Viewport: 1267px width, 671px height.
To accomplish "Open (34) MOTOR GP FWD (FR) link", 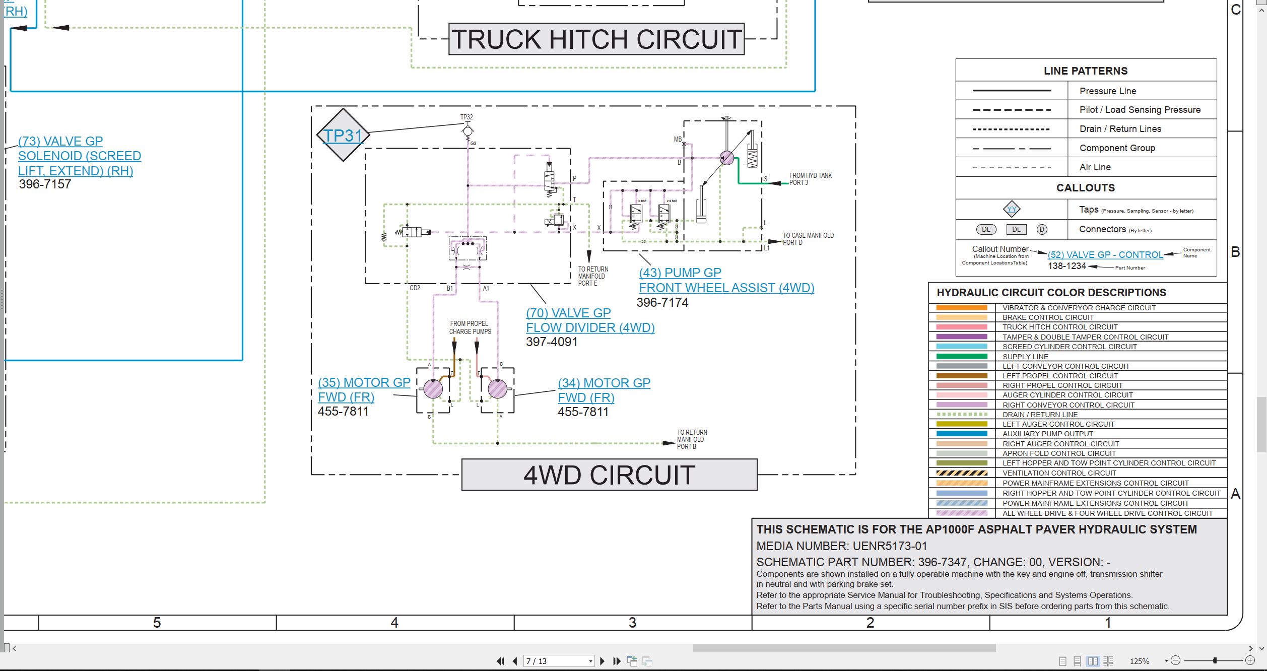I will tap(604, 390).
